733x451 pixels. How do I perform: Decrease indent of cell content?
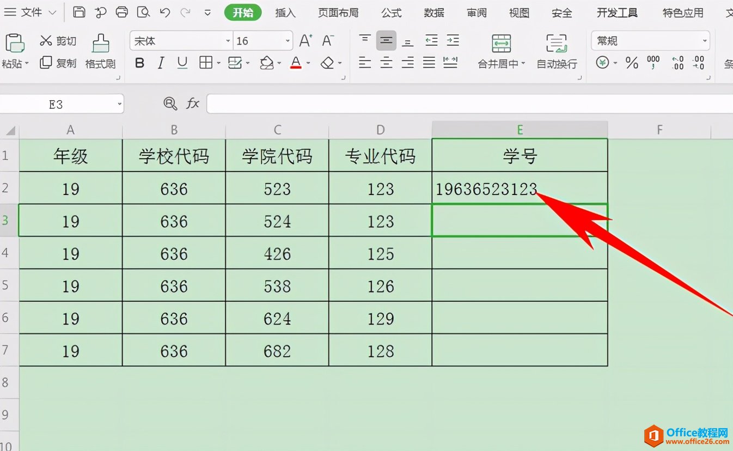point(431,40)
